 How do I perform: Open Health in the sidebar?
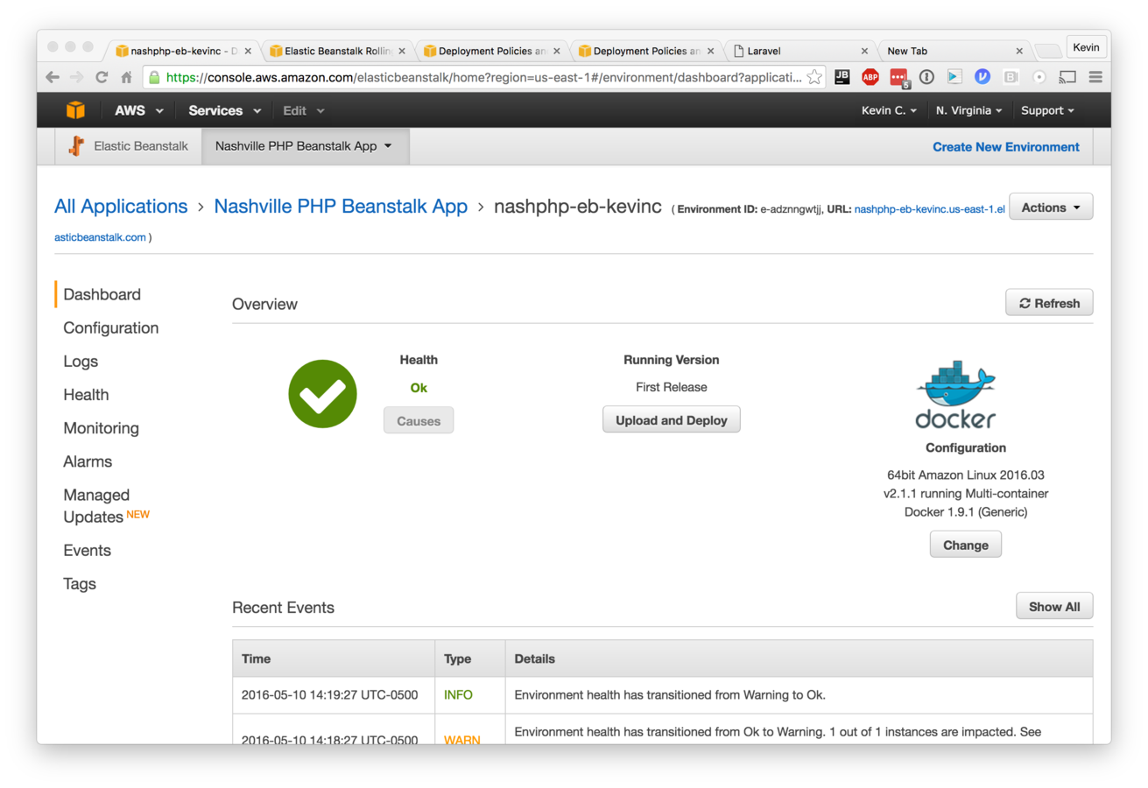pyautogui.click(x=86, y=394)
